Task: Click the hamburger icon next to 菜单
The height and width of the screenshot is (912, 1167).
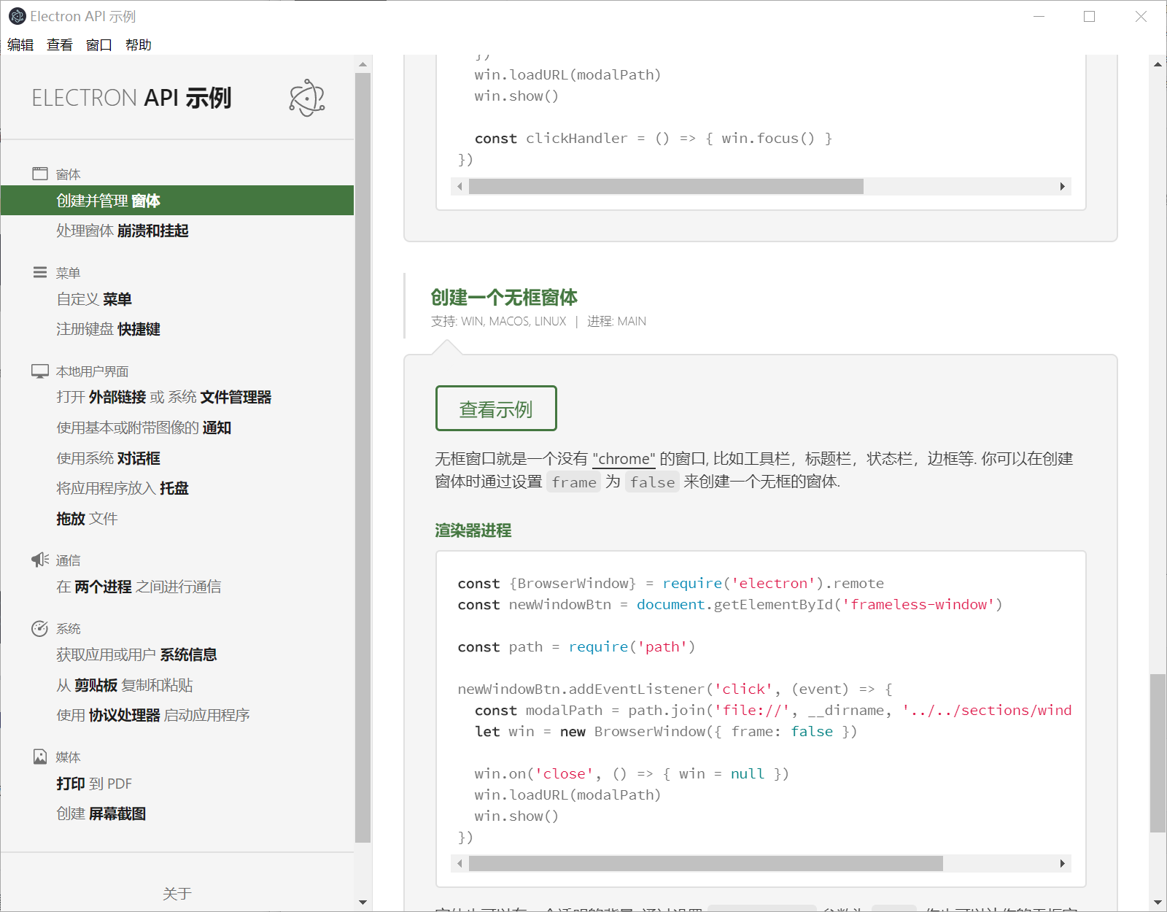Action: pyautogui.click(x=40, y=272)
